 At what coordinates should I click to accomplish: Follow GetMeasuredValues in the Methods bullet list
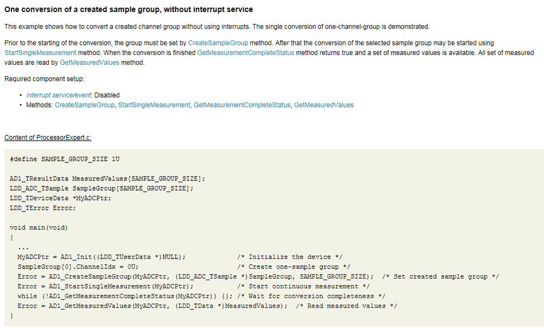point(323,105)
